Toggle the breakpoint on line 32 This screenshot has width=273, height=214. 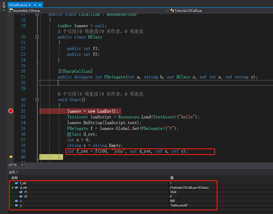tap(11, 111)
